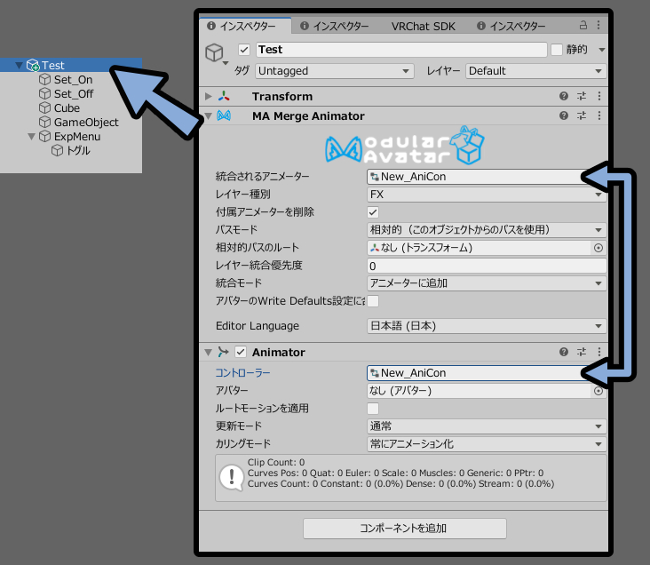
Task: Open the カリングモード dropdown
Action: point(487,444)
